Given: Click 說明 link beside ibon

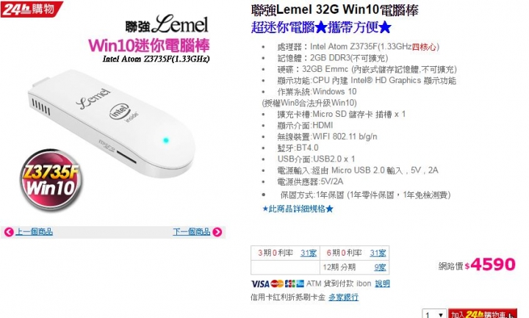Looking at the screenshot, I should pyautogui.click(x=382, y=283).
